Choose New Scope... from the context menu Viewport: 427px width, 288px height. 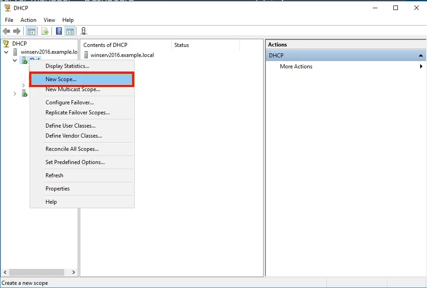click(x=61, y=79)
